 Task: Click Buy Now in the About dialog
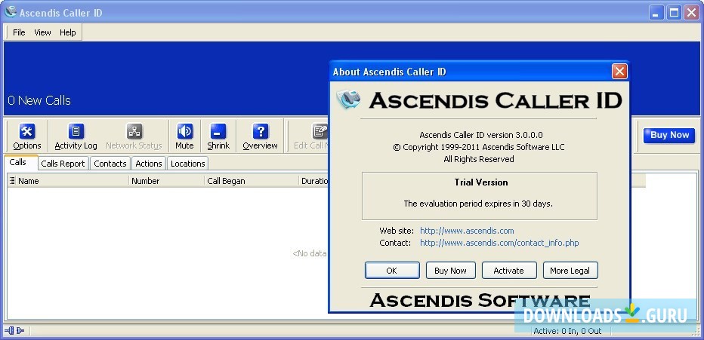[450, 271]
